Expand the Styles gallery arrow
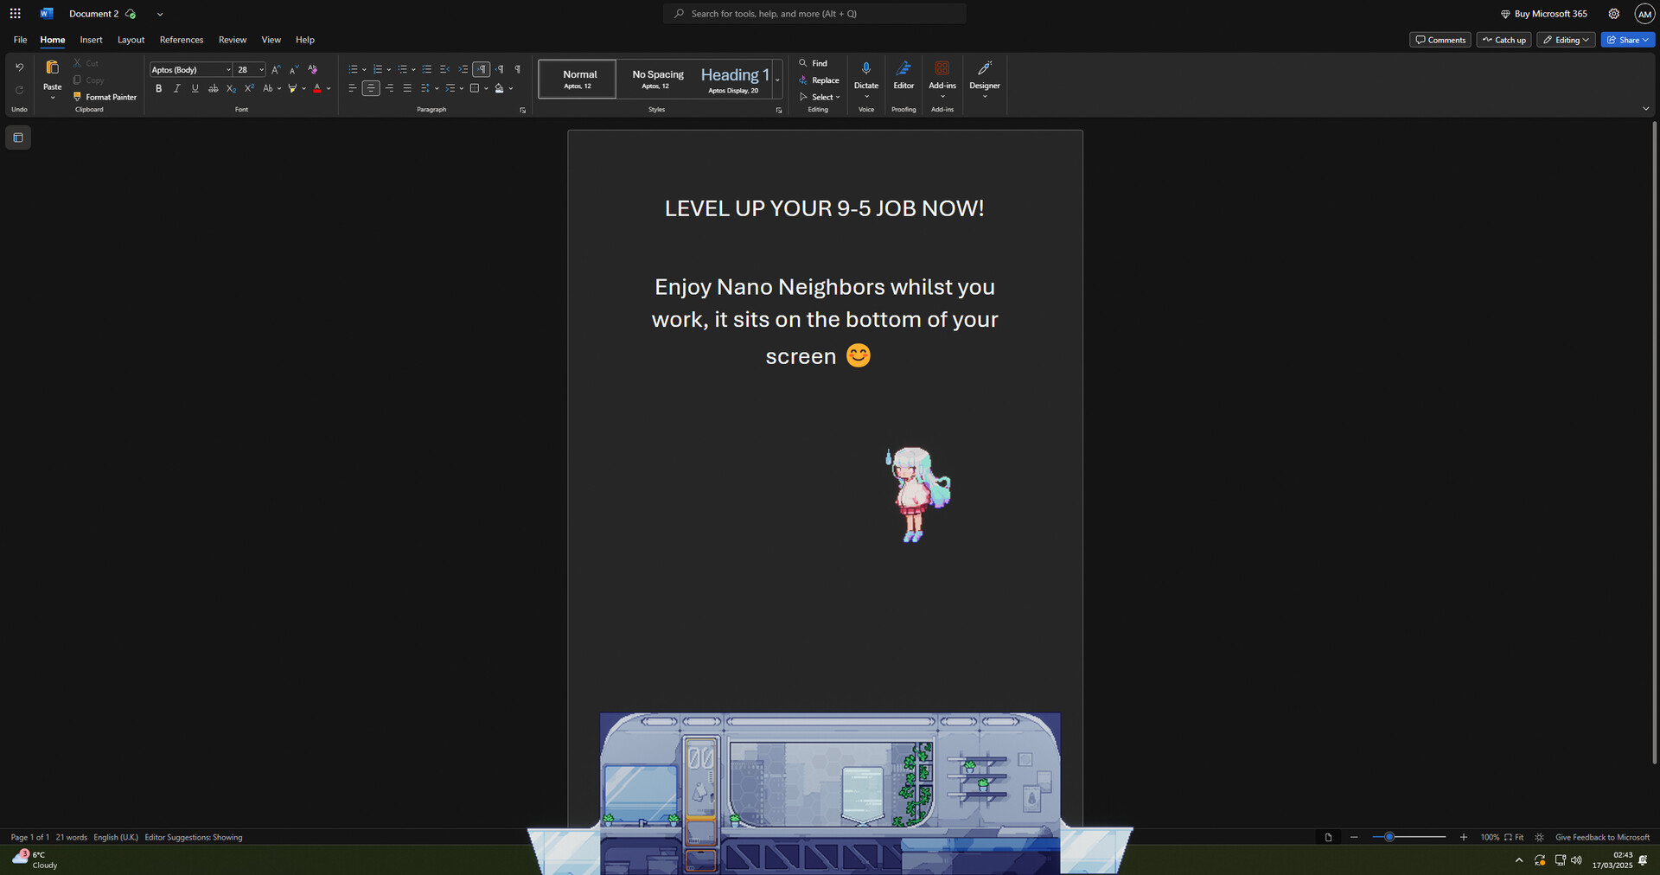The width and height of the screenshot is (1660, 875). coord(778,80)
